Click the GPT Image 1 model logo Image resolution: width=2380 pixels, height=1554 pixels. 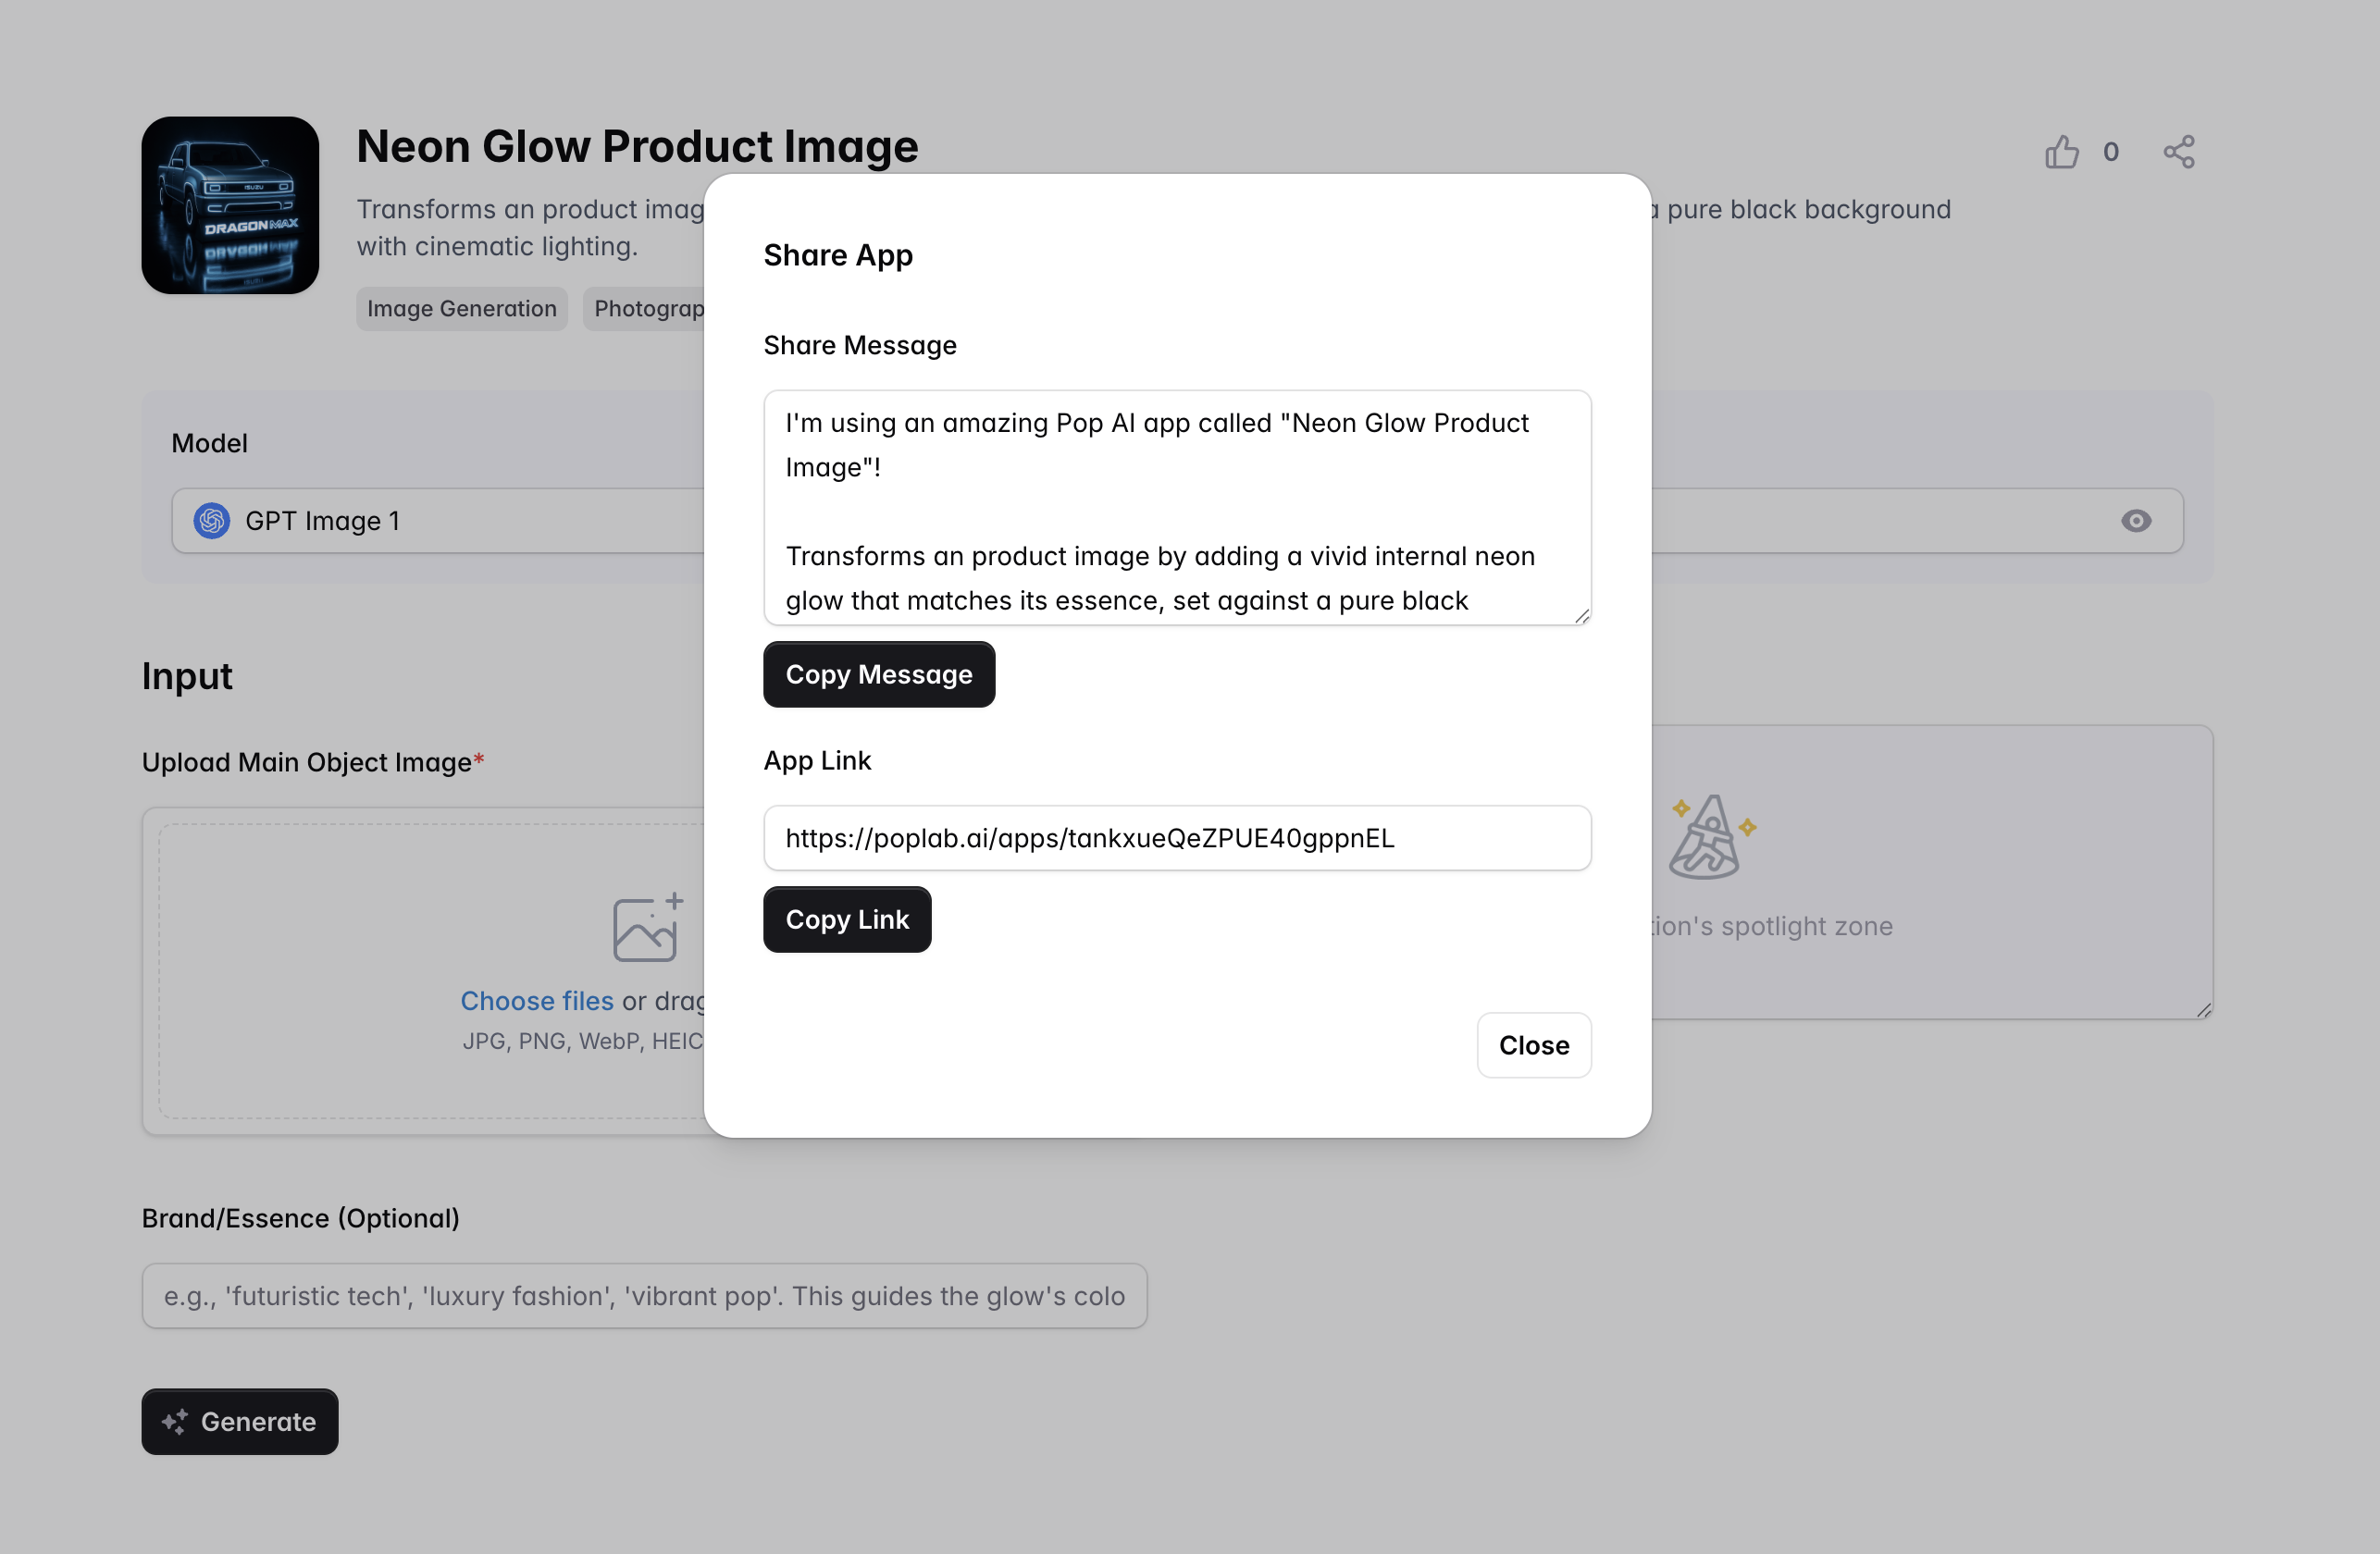(x=212, y=521)
